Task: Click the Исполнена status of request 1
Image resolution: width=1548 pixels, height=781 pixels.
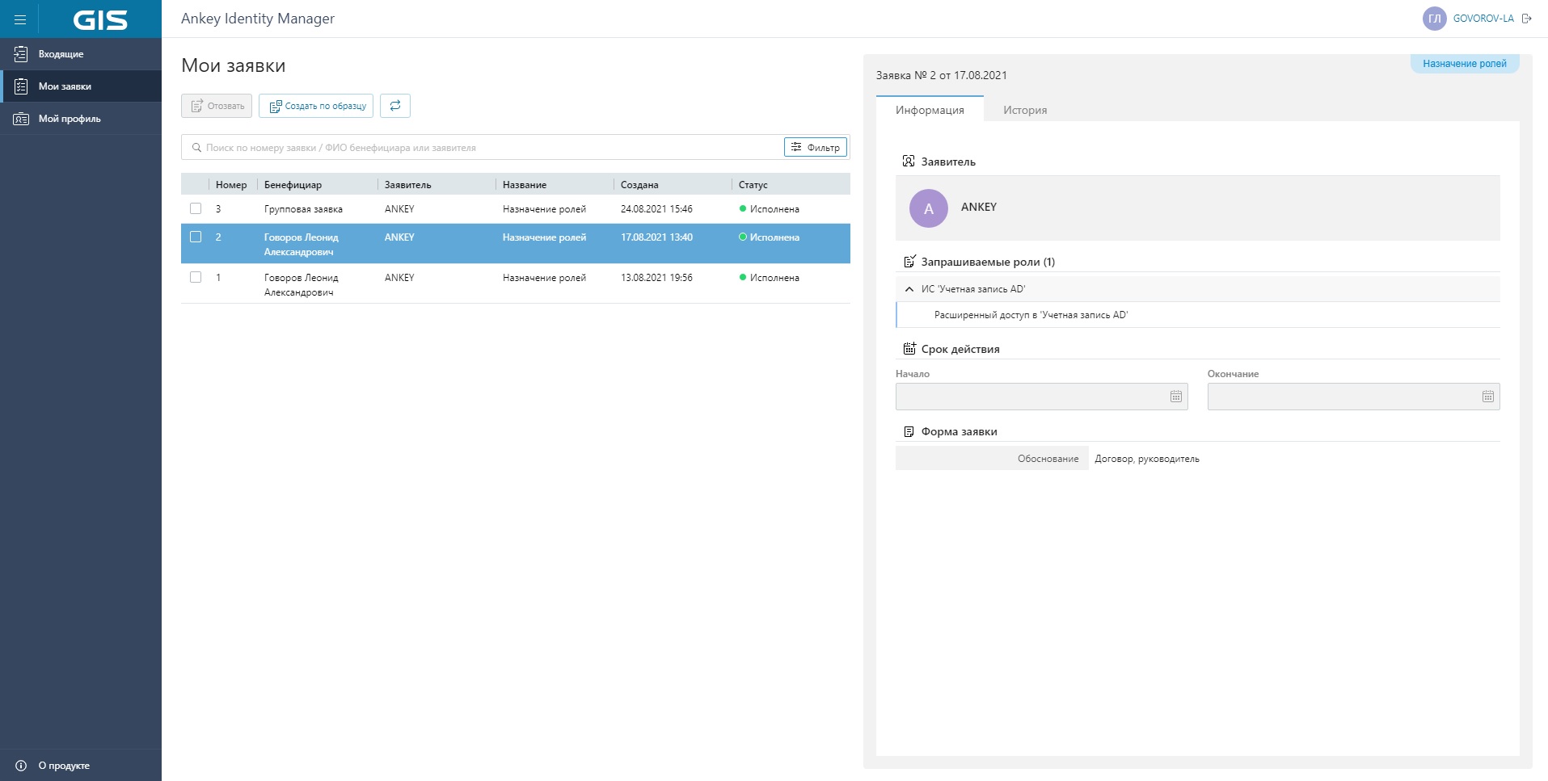Action: 770,278
